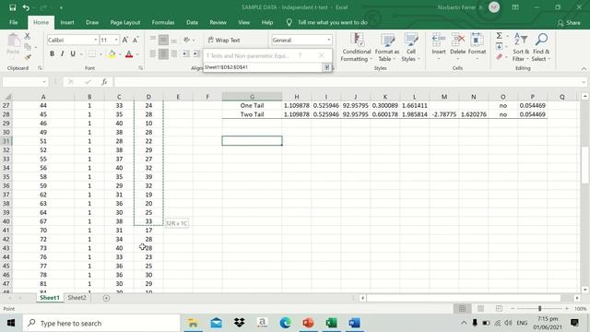Switch to the Formulas tab
590x332 pixels.
[x=163, y=22]
